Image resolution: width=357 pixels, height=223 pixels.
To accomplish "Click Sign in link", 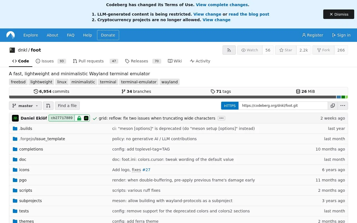I will pyautogui.click(x=341, y=35).
